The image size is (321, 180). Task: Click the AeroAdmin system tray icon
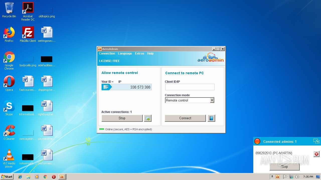[278, 177]
